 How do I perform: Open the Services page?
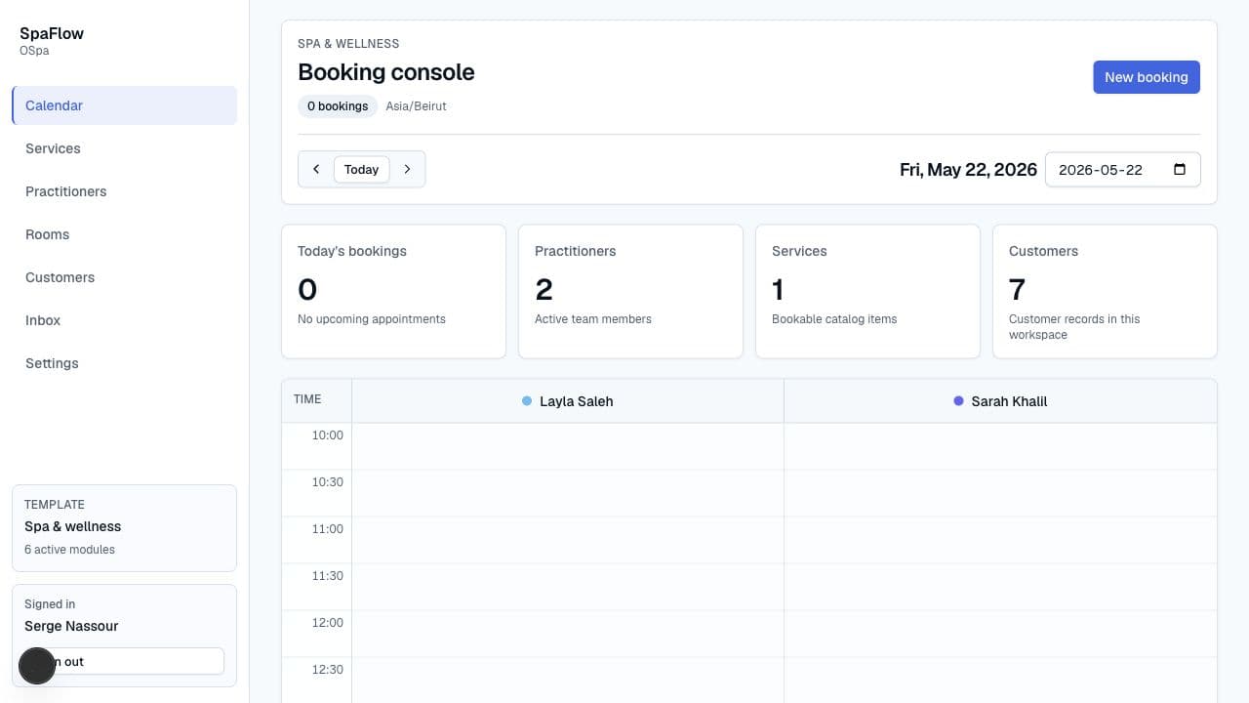124,148
